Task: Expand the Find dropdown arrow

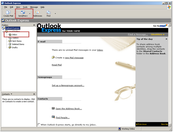Action: click(55, 13)
